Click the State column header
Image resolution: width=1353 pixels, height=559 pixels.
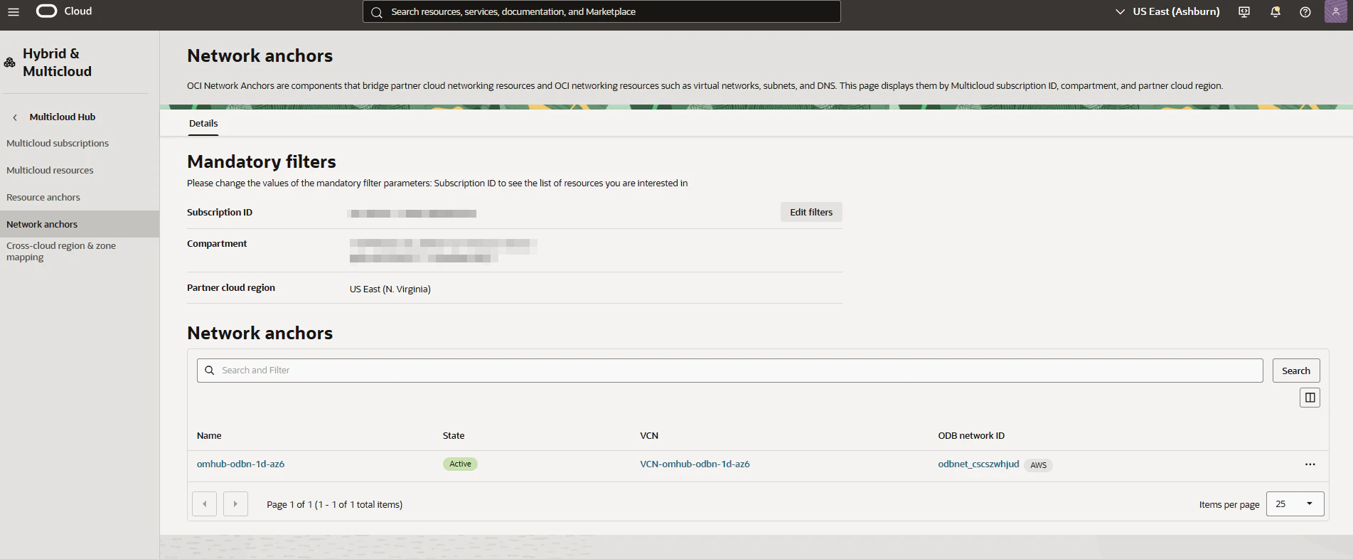point(454,436)
